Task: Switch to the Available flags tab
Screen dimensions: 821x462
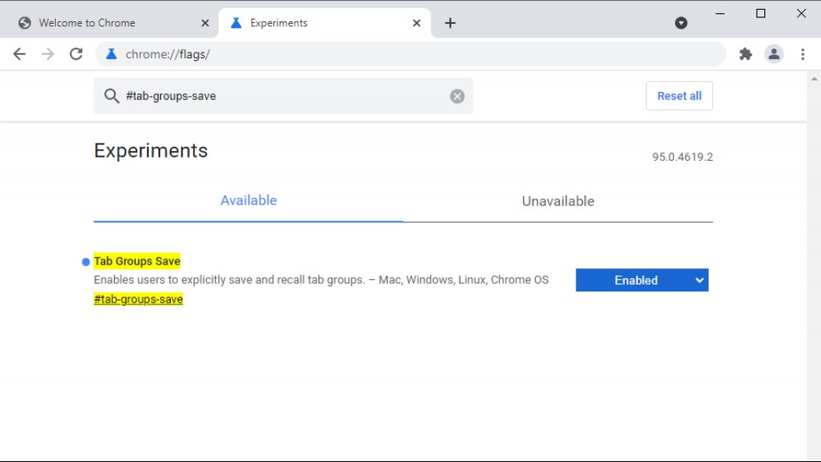Action: [x=248, y=201]
